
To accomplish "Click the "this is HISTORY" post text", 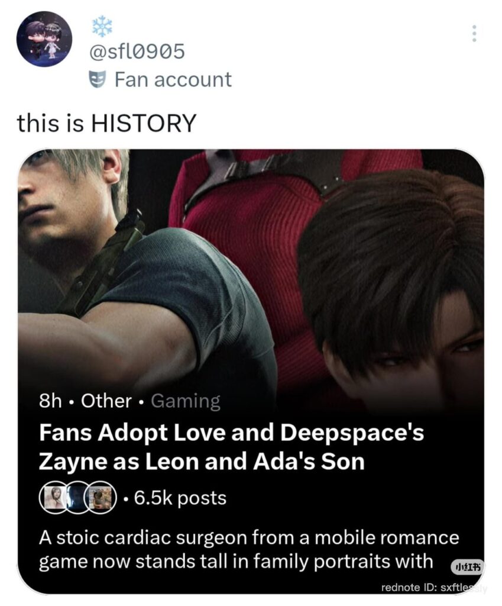I will [x=106, y=123].
